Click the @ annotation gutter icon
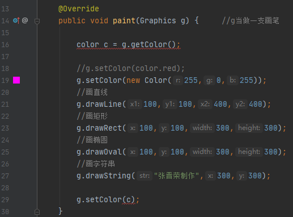Viewport: 293px width, 217px height. click(25, 20)
